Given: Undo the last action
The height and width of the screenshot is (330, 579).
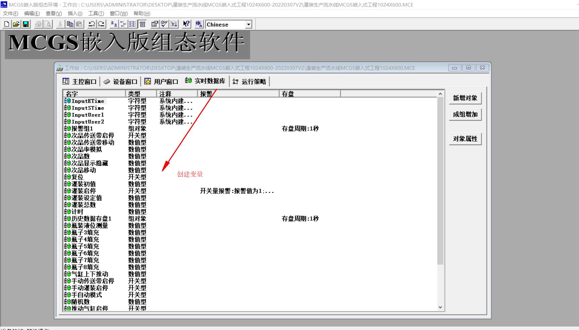Looking at the screenshot, I should (x=92, y=24).
